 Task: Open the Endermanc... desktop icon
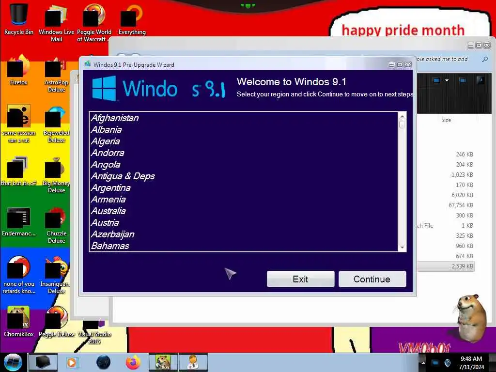[18, 222]
